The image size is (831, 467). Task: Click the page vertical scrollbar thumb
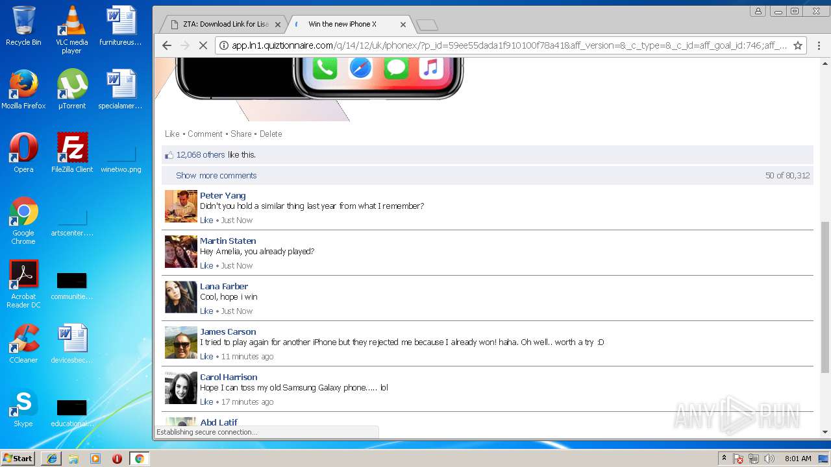[x=825, y=297]
